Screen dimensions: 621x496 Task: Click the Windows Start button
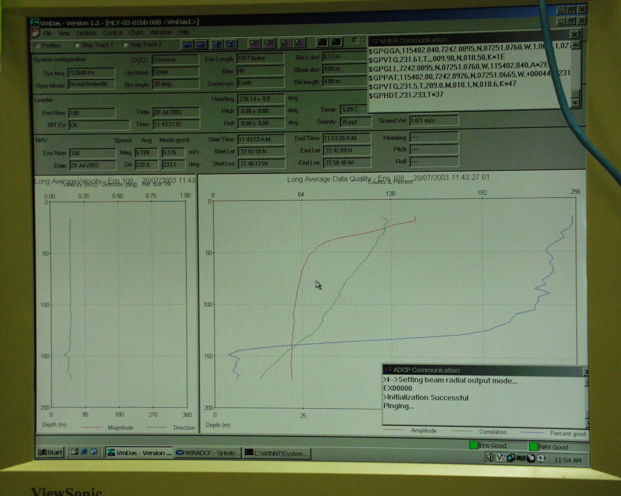(50, 452)
